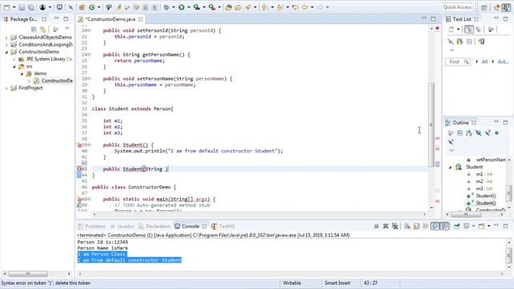Click the Activate link in Task List
The width and height of the screenshot is (514, 289).
click(x=504, y=62)
